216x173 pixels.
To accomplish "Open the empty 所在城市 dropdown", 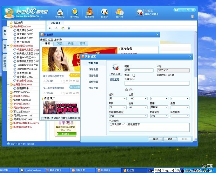I will tap(180, 116).
